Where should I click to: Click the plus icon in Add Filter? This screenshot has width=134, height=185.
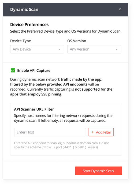93,132
